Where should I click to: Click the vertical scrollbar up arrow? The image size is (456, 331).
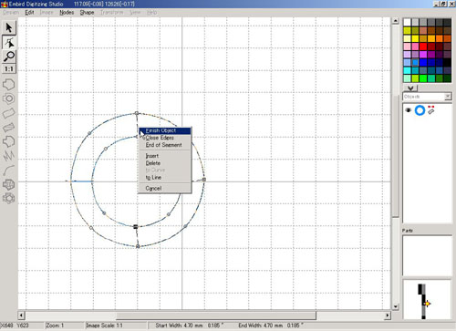[395, 21]
